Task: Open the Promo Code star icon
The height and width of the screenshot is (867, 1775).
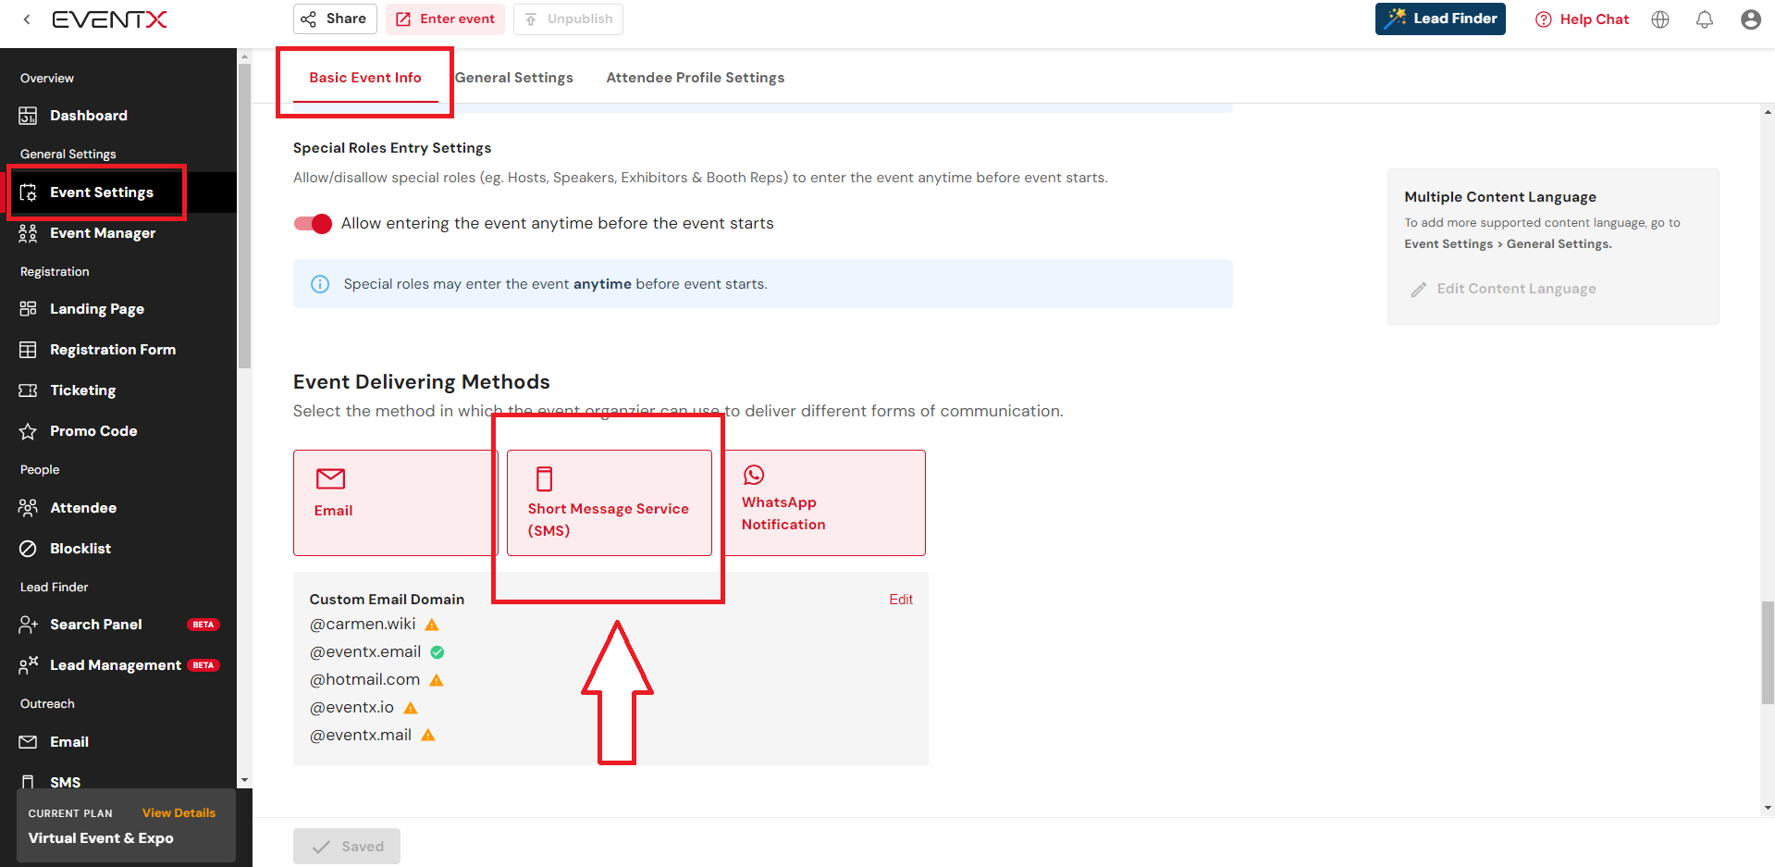Action: point(28,431)
